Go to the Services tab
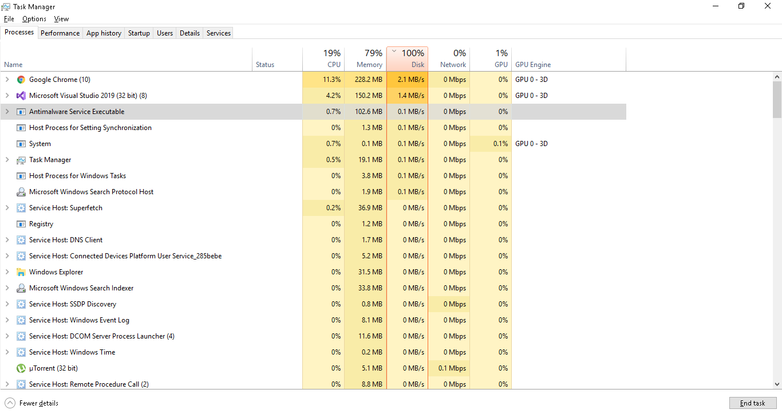Viewport: 782px width, 417px height. click(219, 33)
